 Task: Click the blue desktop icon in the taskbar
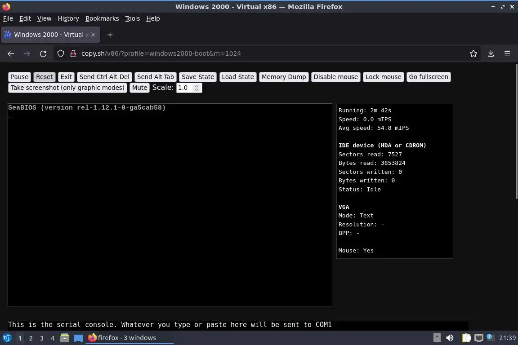[78, 338]
